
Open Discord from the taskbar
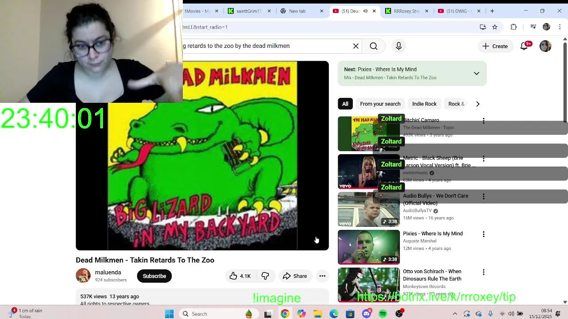coord(367,314)
